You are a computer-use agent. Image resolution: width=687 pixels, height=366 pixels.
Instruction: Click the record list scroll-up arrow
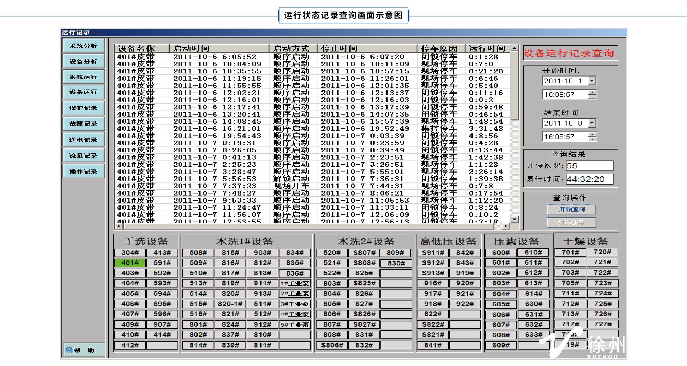[514, 48]
